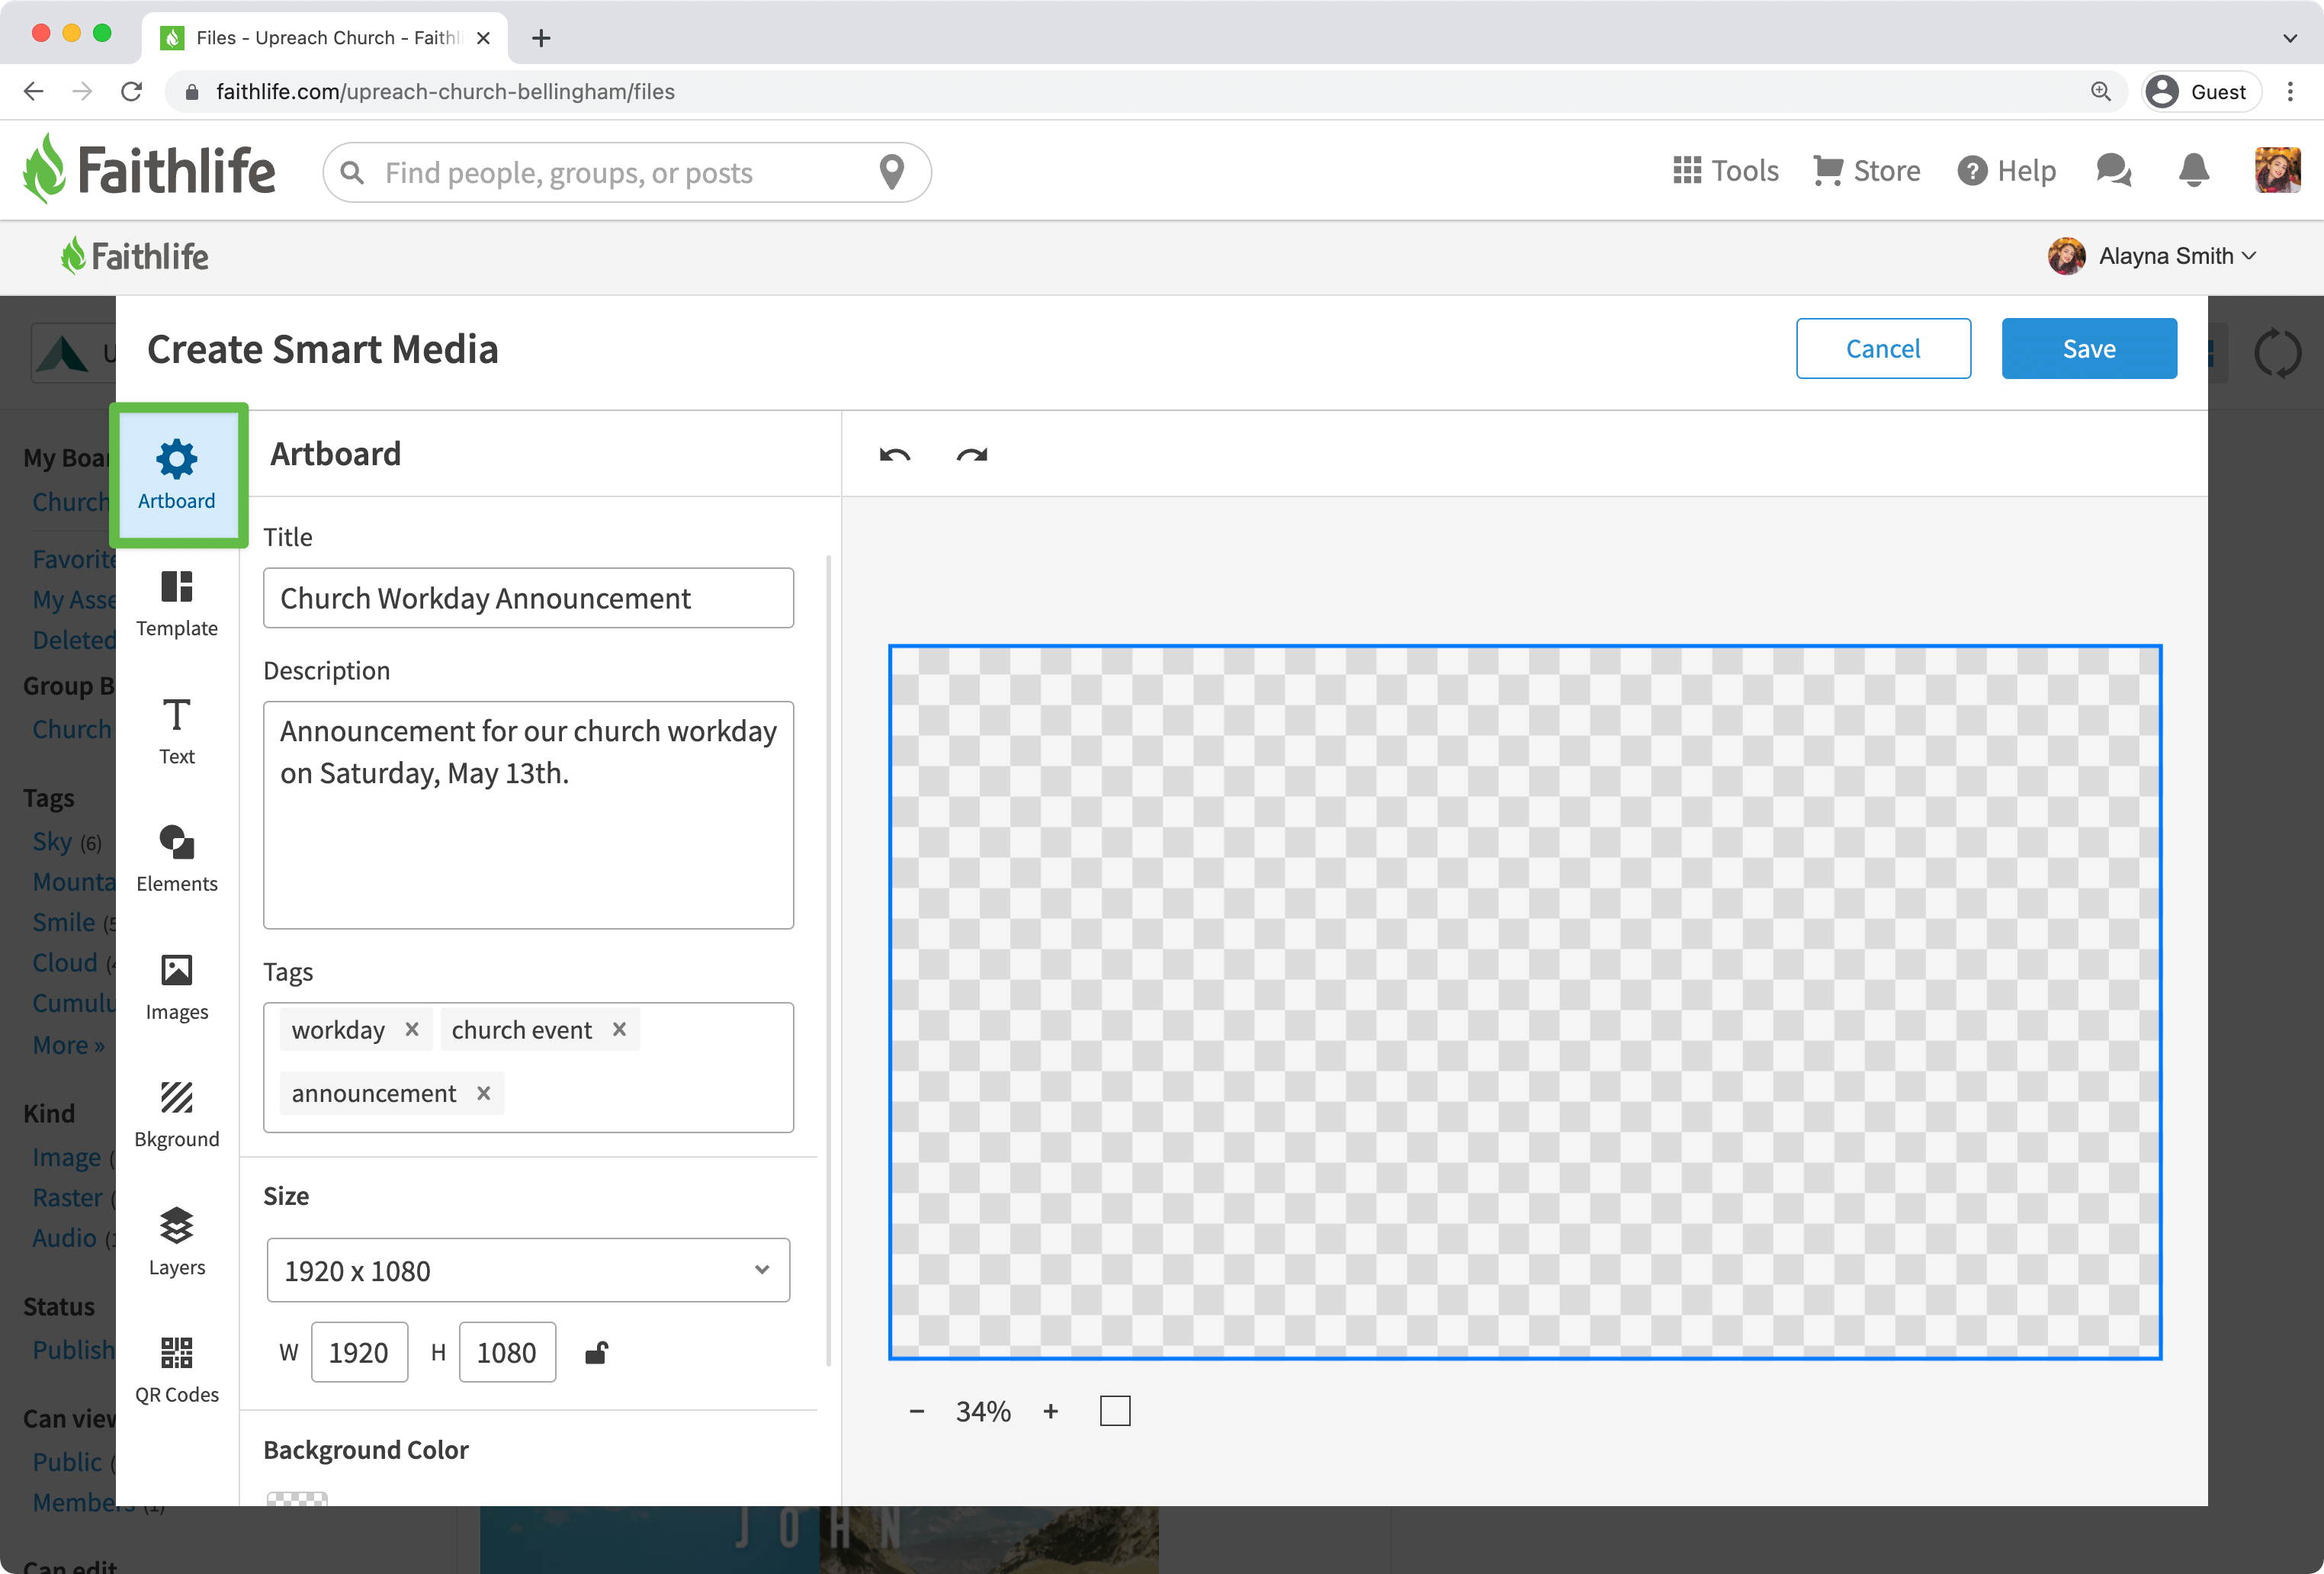Click the refresh icon behind the dialog
Screen dimensions: 2324x1574
click(x=2277, y=352)
